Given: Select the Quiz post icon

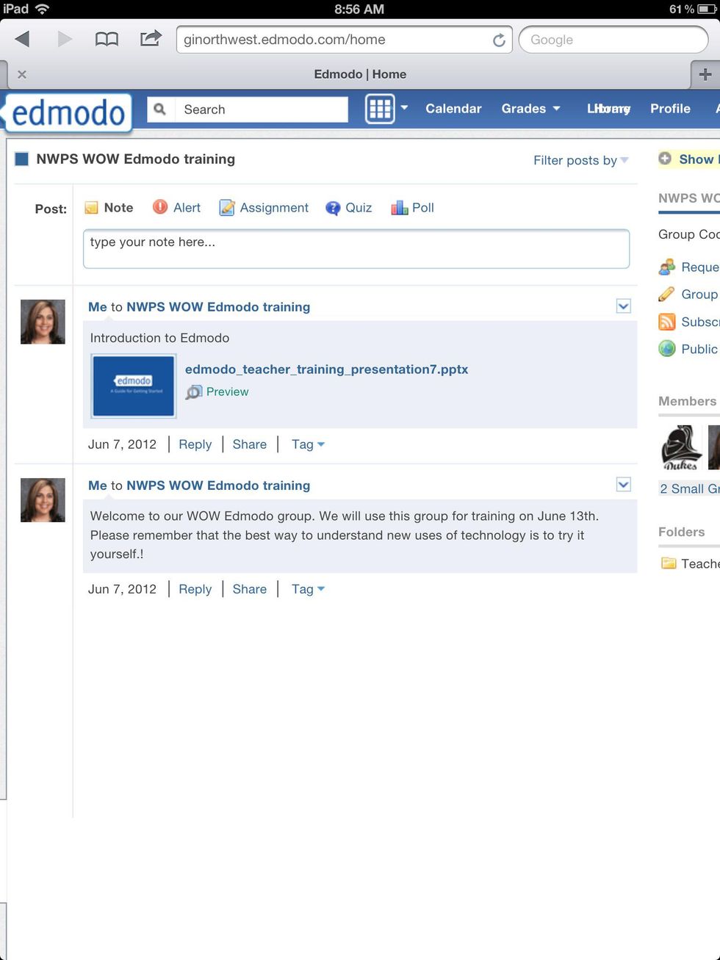Looking at the screenshot, I should (x=332, y=208).
